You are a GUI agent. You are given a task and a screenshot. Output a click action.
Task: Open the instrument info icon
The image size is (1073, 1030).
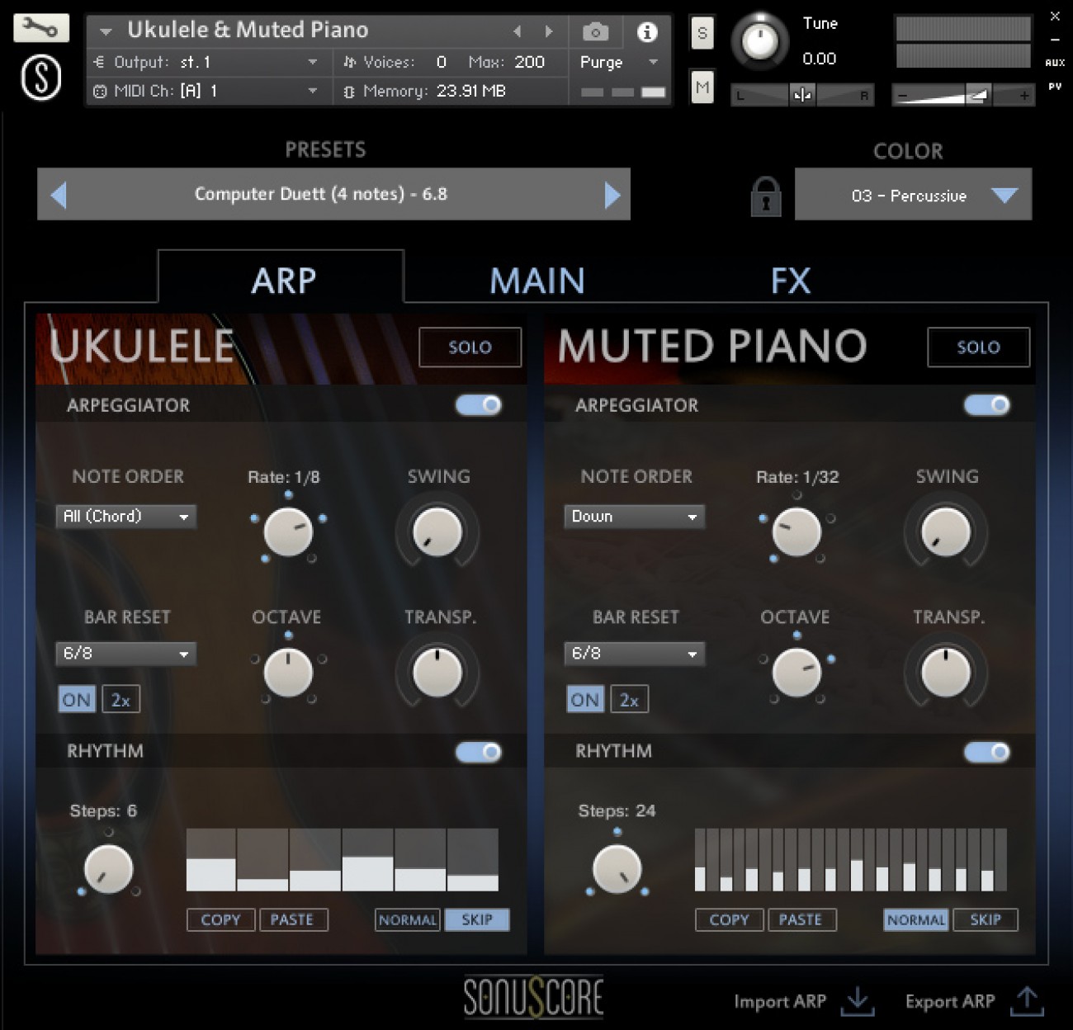pyautogui.click(x=646, y=31)
